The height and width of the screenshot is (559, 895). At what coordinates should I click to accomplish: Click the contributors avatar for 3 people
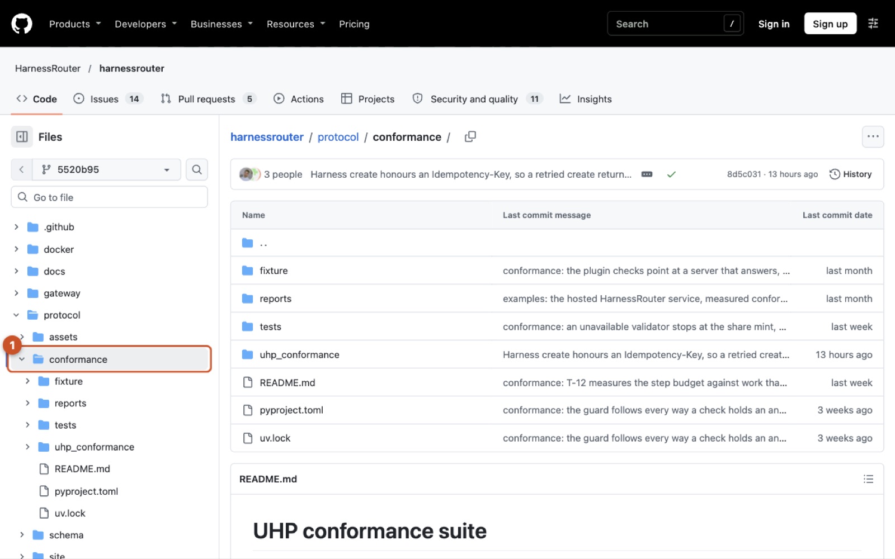(249, 174)
